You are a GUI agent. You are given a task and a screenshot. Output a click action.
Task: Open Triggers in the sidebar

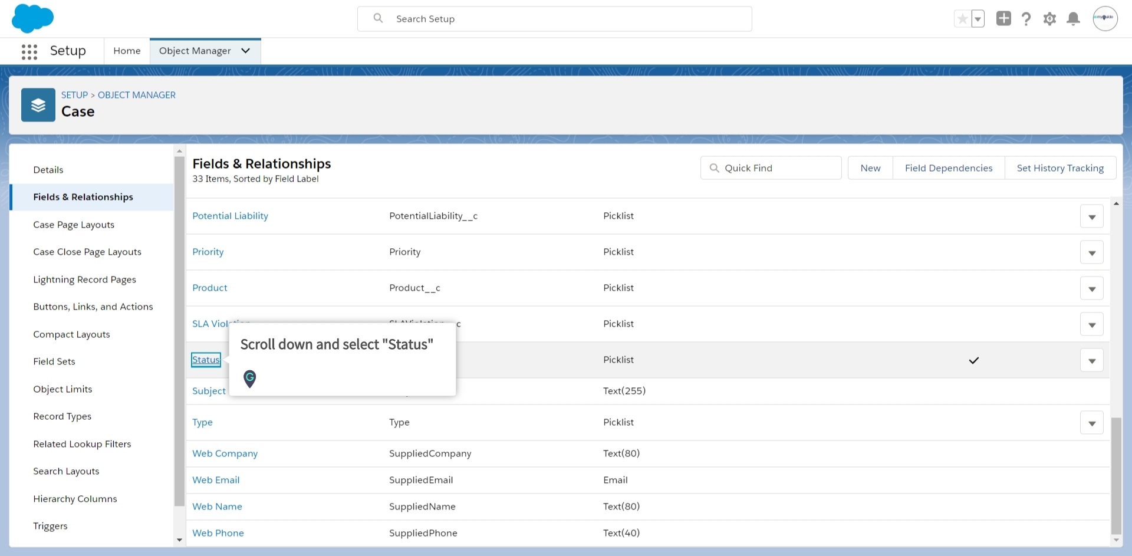[x=50, y=526]
